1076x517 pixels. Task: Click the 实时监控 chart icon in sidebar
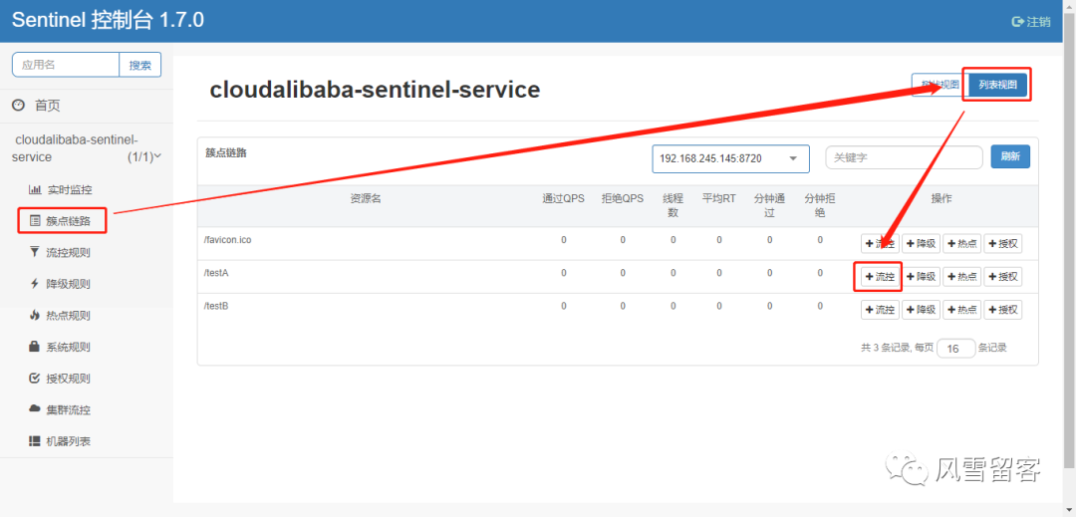[34, 189]
